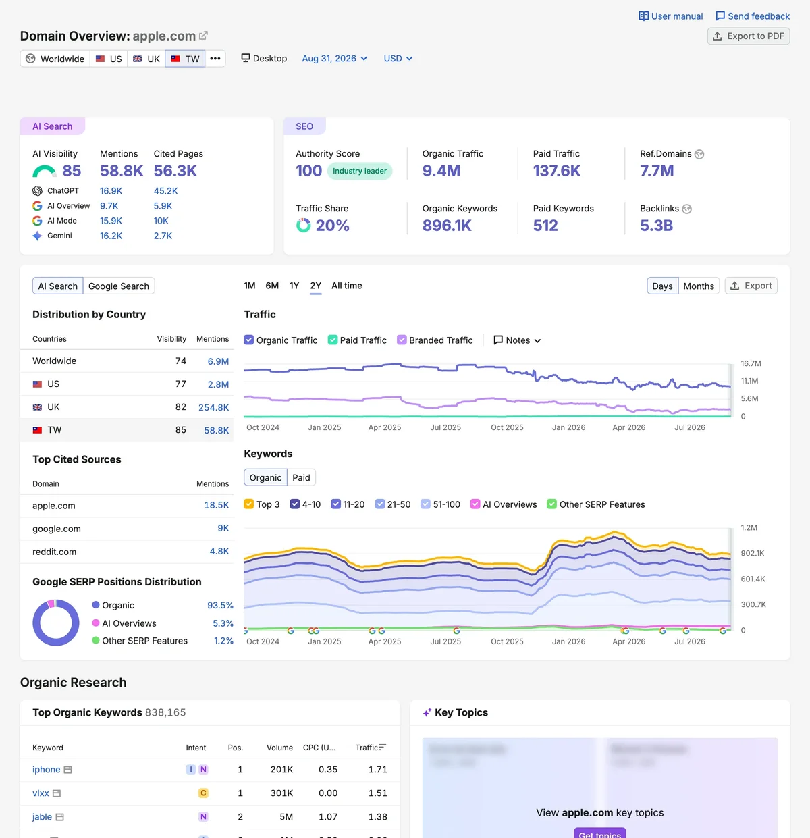Click the ChatGPT logo icon
This screenshot has height=838, width=810.
37,191
